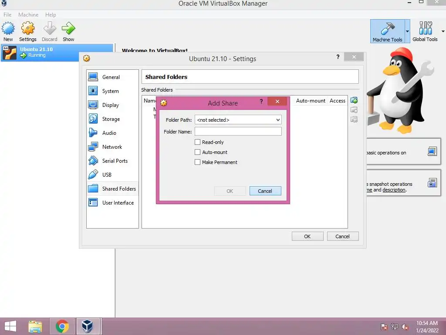This screenshot has height=335, width=446.
Task: Open File Explorer from the taskbar
Action: point(35,326)
